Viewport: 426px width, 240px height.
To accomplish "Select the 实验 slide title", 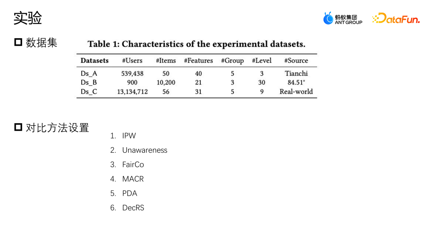I will (28, 18).
